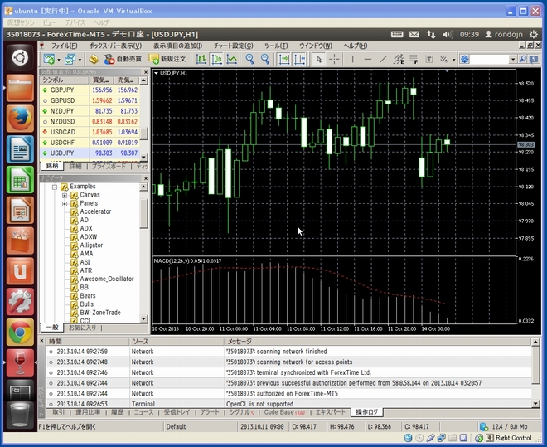Screen dimensions: 547x447
Task: Open the File (ファイル) menu
Action: point(64,46)
